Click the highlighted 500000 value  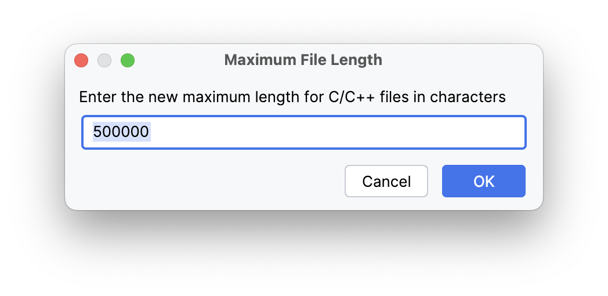coord(121,132)
